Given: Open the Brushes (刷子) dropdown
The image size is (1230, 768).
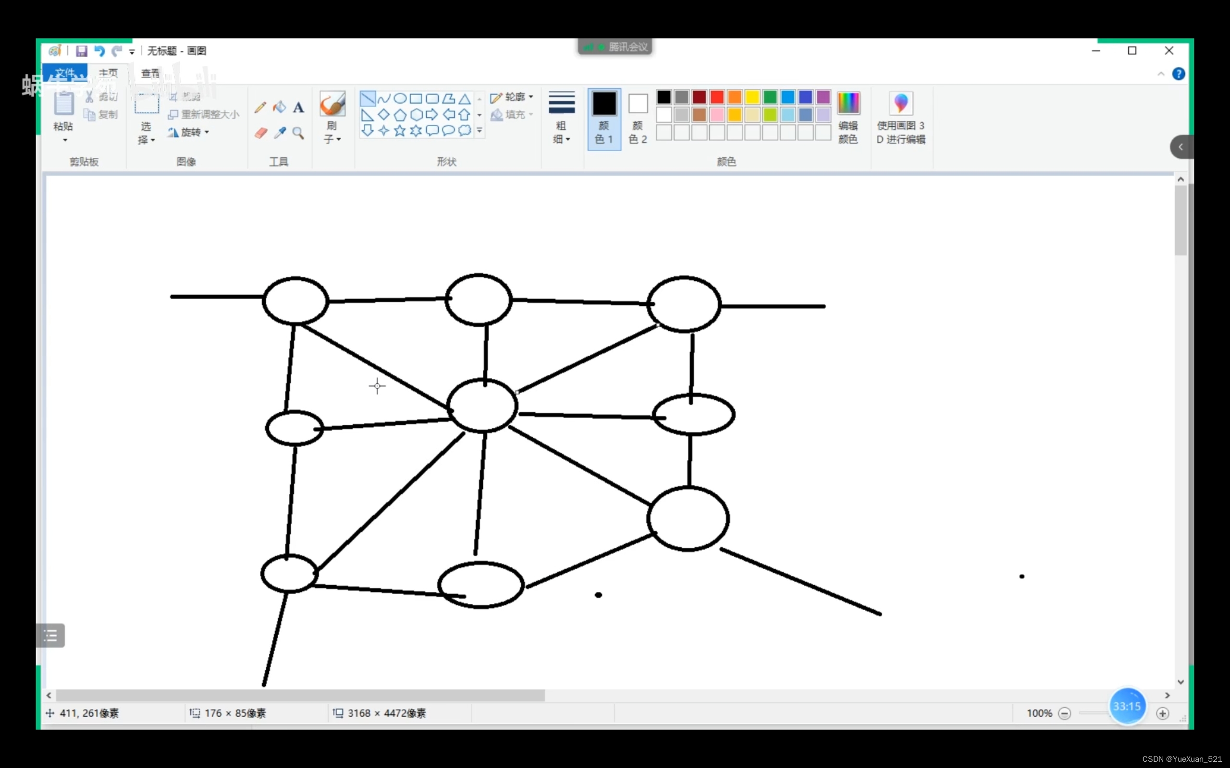Looking at the screenshot, I should tap(332, 133).
